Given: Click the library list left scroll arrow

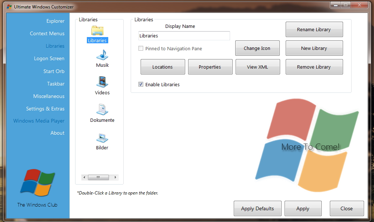Looking at the screenshot, I should click(84, 177).
